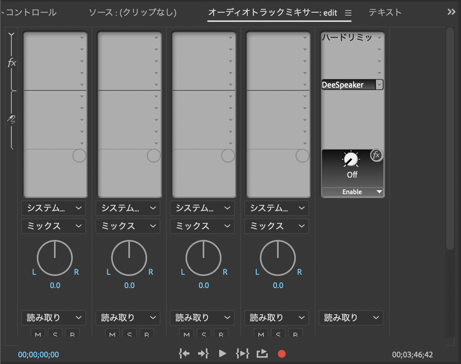This screenshot has width=461, height=364.
Task: Click the Go to In point button
Action: [184, 353]
